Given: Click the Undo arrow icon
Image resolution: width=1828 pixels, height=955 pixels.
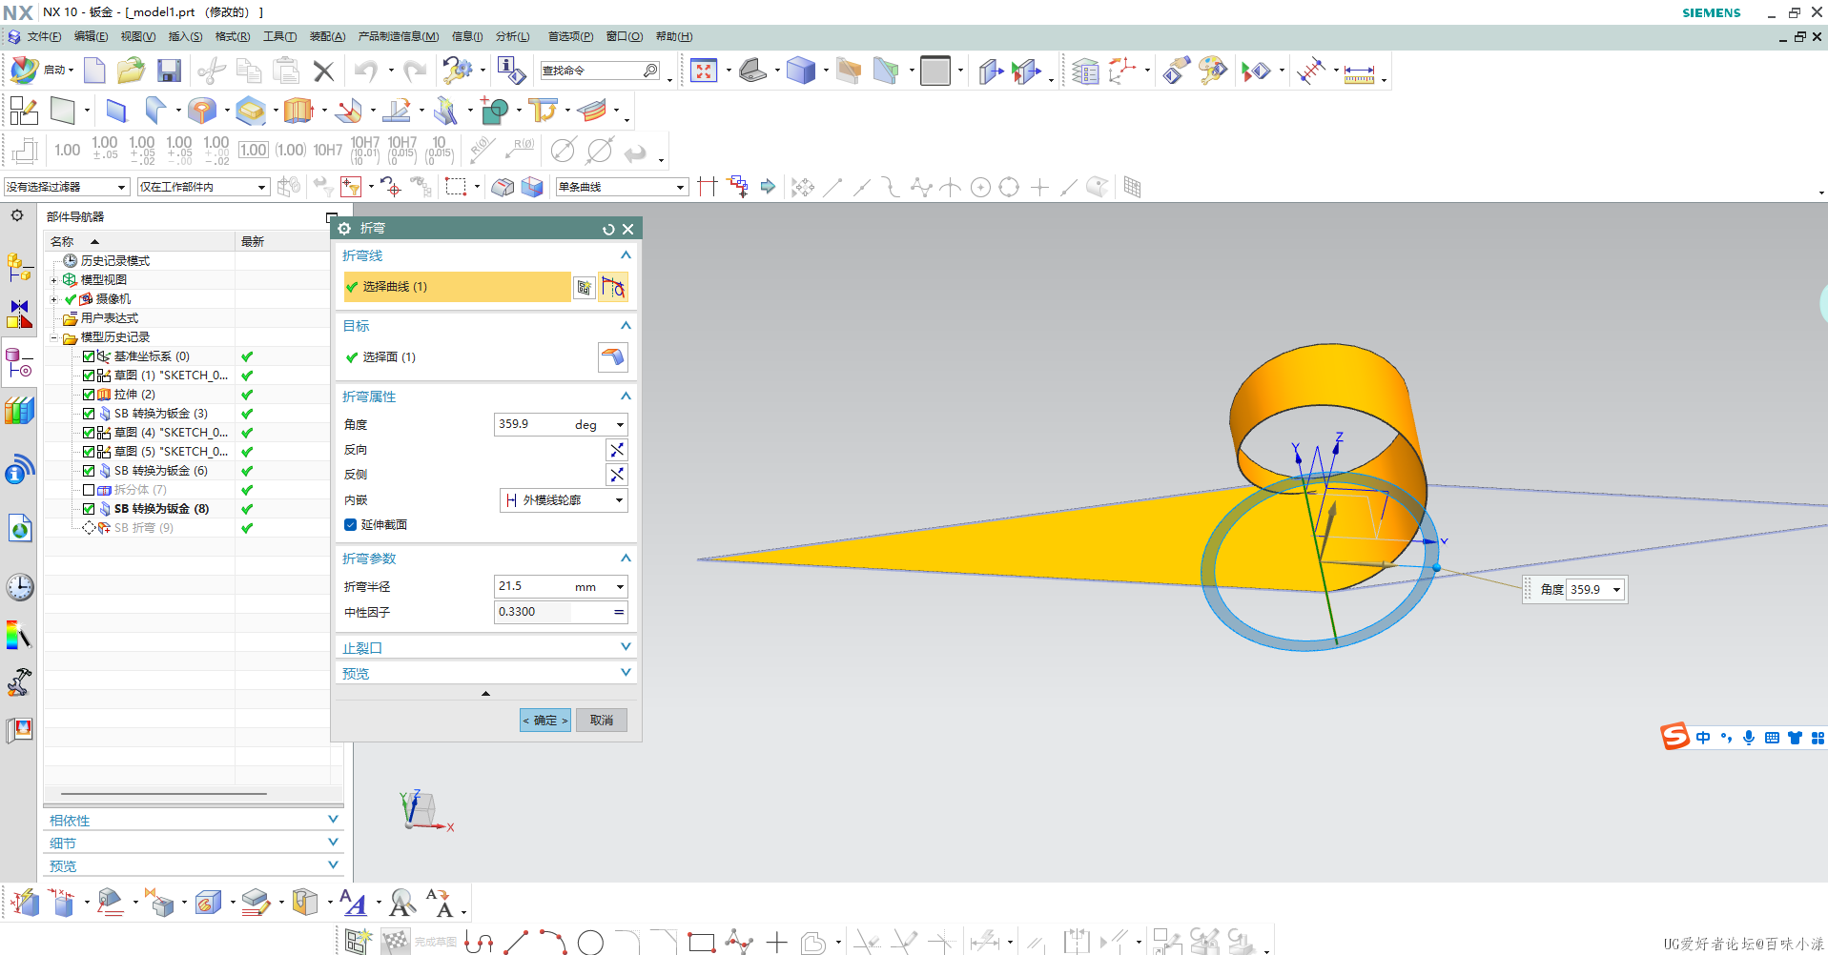Looking at the screenshot, I should [365, 71].
